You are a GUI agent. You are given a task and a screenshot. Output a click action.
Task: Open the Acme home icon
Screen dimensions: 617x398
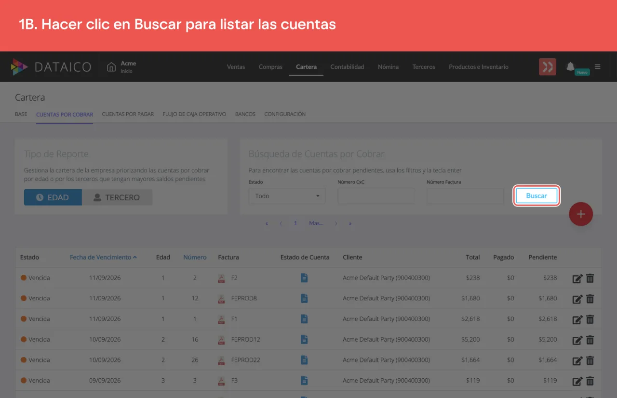pyautogui.click(x=111, y=67)
